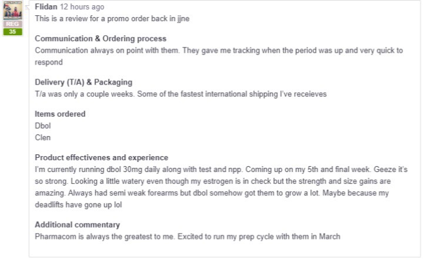
Task: Click the speech bubble pointer beside avatar
Action: [27, 6]
